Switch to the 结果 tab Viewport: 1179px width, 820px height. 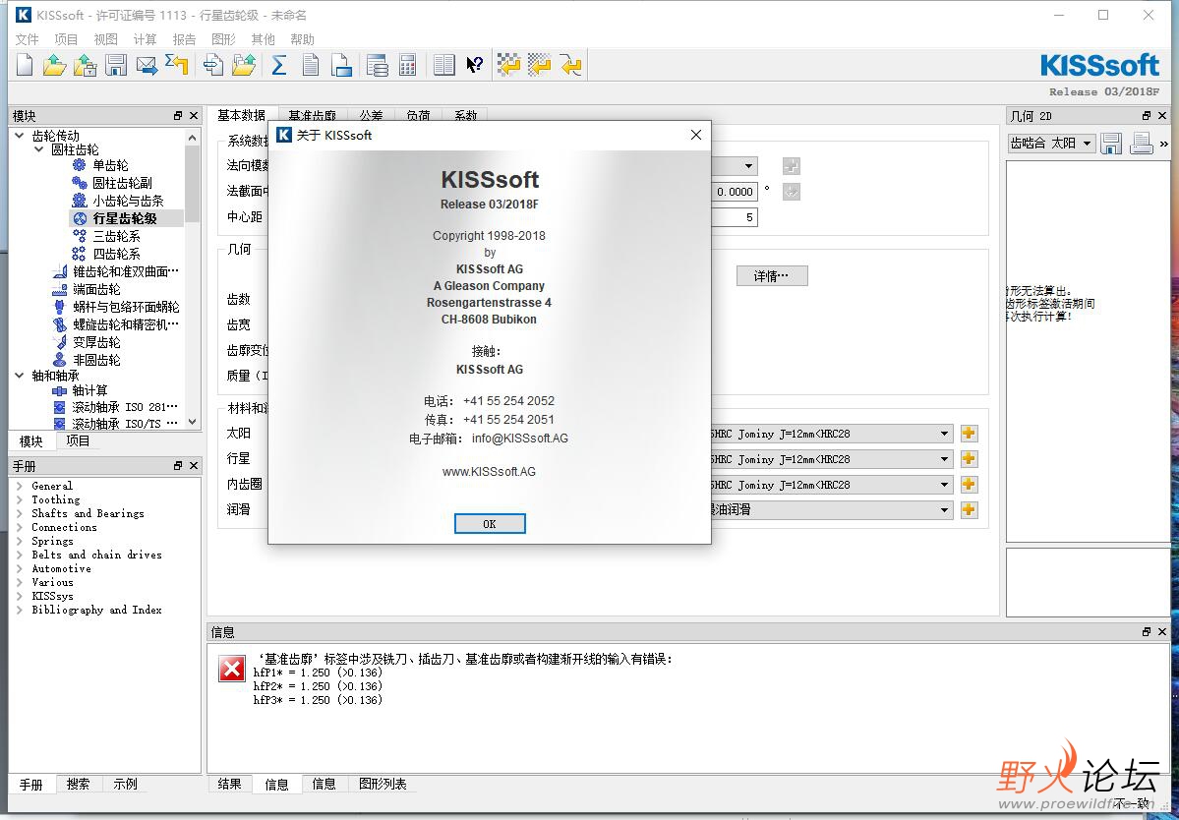(x=229, y=784)
